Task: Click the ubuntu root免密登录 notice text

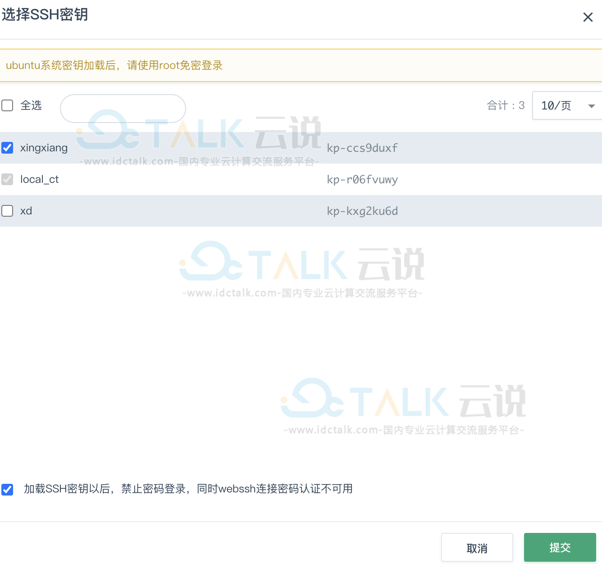Action: [x=114, y=65]
